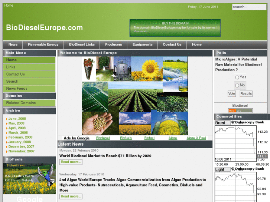Screen dimensions: 270x202
Task: Select Search in Main Menu sidebar
Action: pyautogui.click(x=29, y=81)
